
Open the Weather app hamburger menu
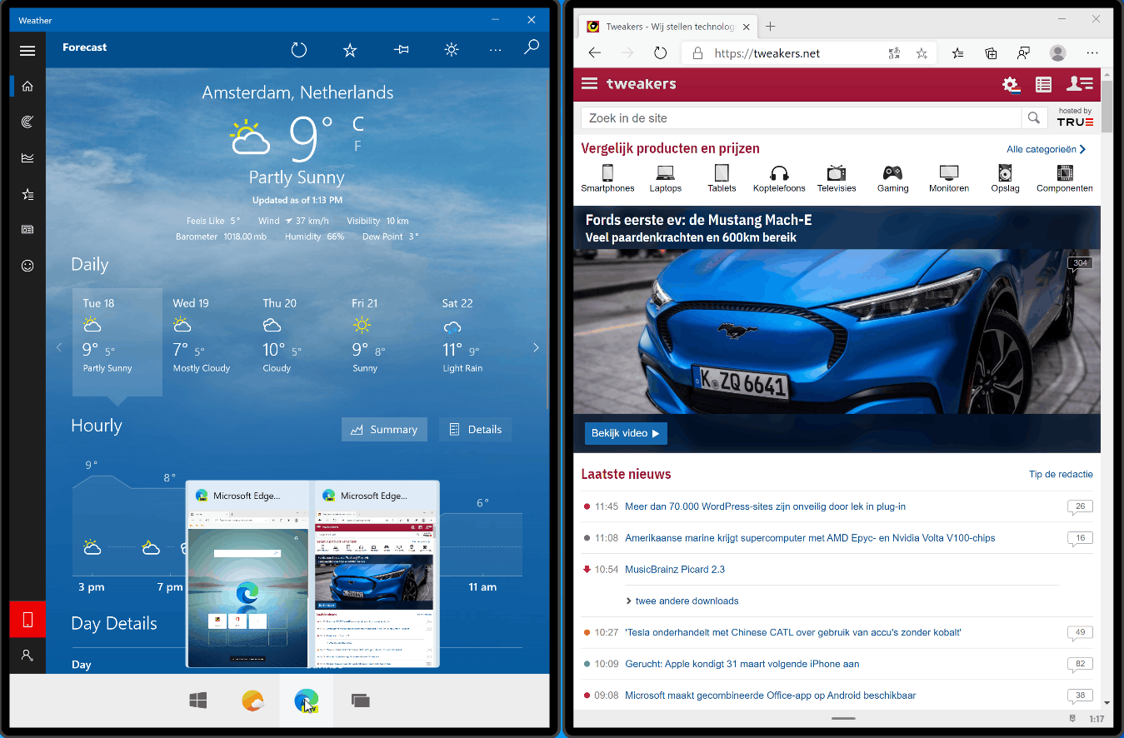27,49
